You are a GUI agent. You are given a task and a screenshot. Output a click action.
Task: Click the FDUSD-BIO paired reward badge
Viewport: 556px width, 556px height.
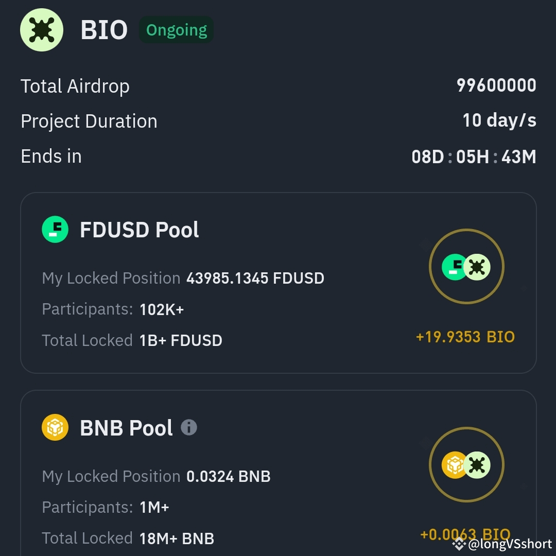tap(466, 267)
